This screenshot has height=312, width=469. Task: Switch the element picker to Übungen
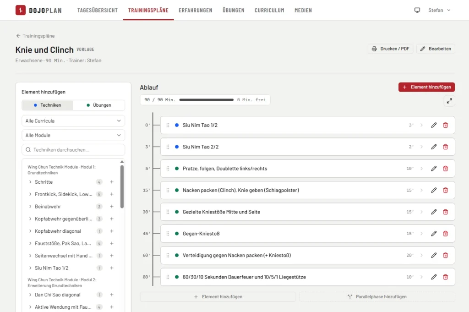click(99, 105)
